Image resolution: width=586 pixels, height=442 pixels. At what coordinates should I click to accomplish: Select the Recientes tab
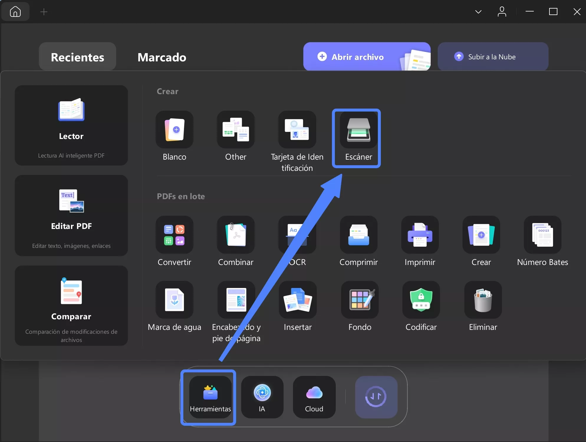tap(78, 57)
